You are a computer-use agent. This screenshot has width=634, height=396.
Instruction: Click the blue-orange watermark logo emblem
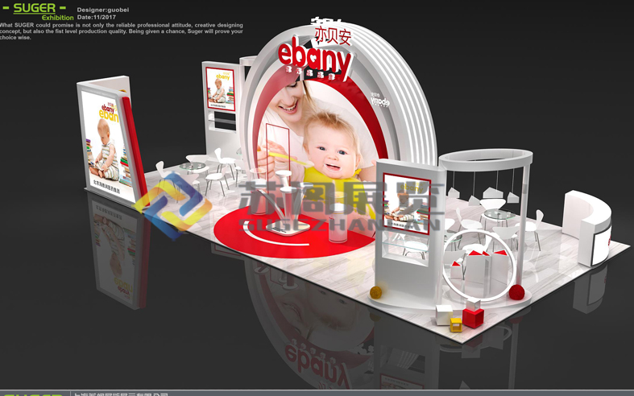tap(171, 206)
